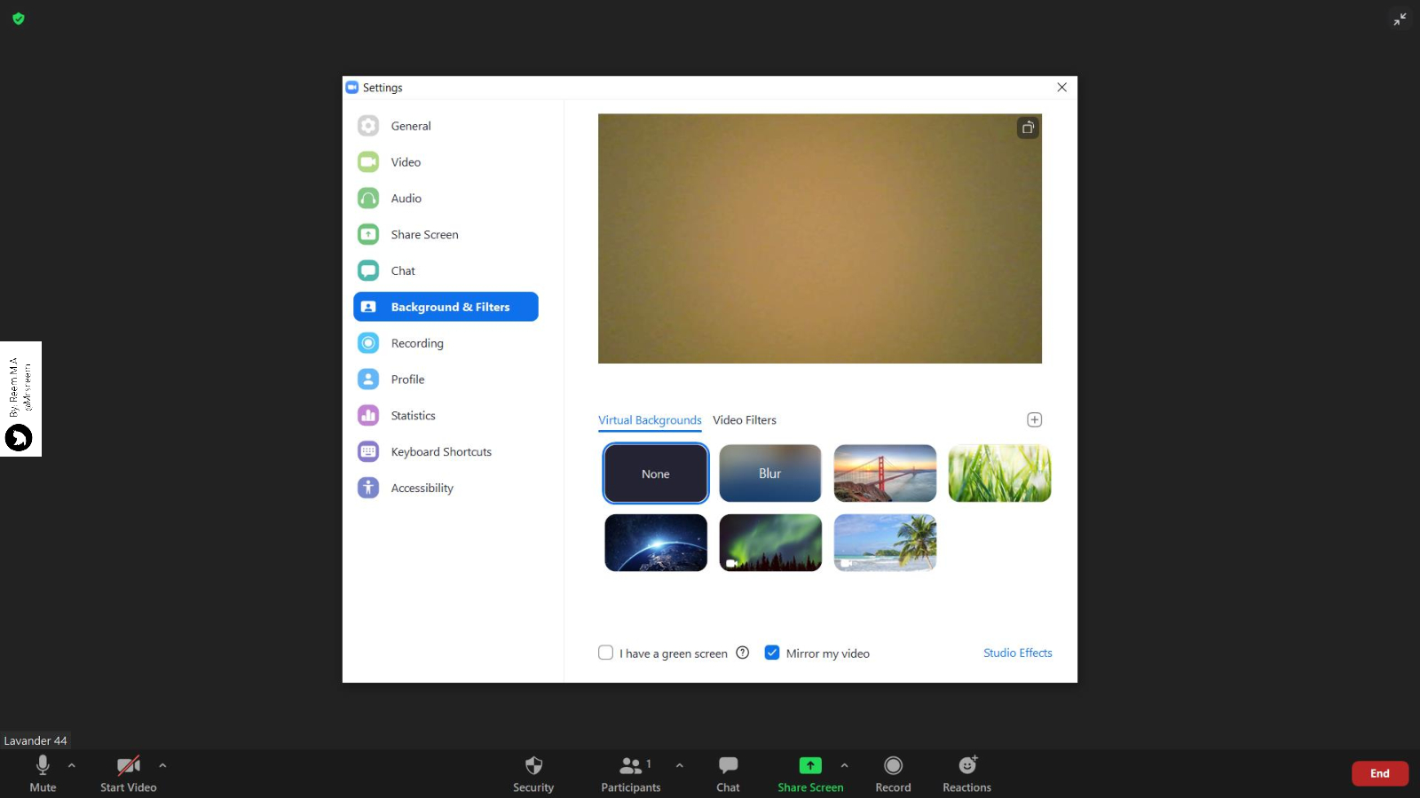This screenshot has height=798, width=1420.
Task: Open the Participants panel icon
Action: click(x=631, y=765)
